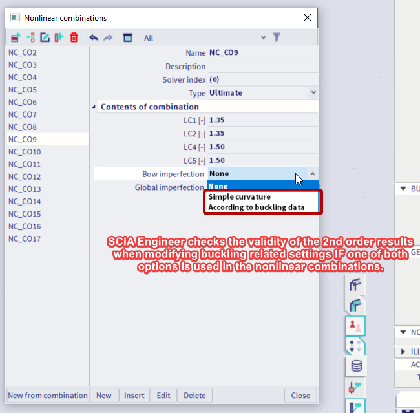Select NC_CO12 in the combinations list
This screenshot has height=413, width=420.
pyautogui.click(x=25, y=176)
